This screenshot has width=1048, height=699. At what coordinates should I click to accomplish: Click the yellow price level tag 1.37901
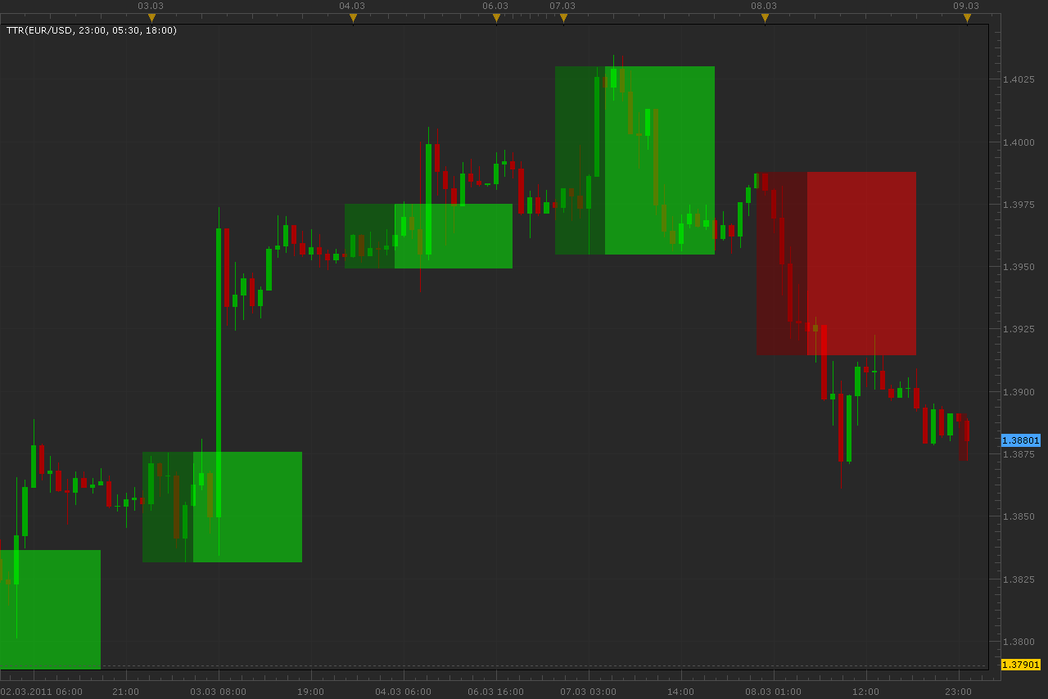1021,665
